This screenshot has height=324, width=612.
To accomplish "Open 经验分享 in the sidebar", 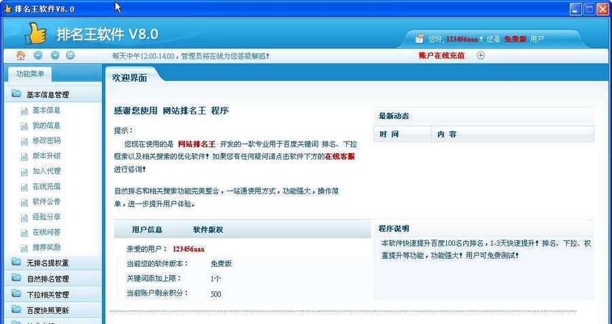I will 46,217.
